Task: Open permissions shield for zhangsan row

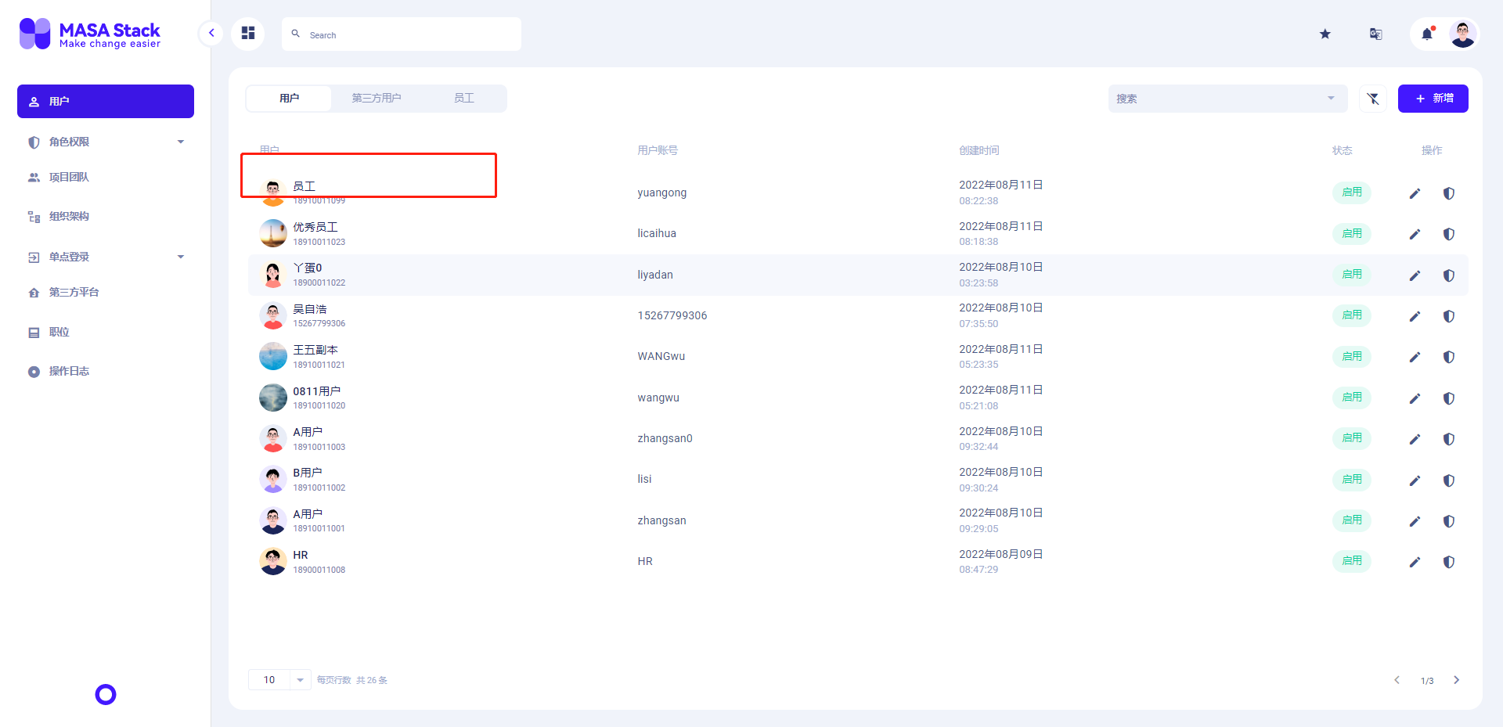Action: tap(1449, 521)
